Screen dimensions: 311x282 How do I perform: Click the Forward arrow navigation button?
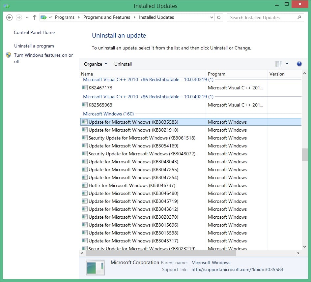tap(19, 17)
